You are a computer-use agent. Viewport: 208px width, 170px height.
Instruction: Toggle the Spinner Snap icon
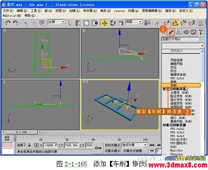(x=192, y=23)
